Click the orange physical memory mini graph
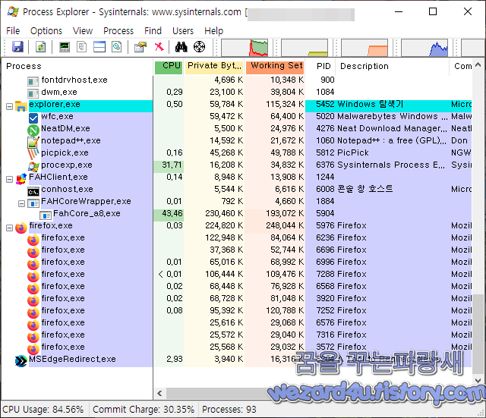This screenshot has height=418, width=486. 364,48
